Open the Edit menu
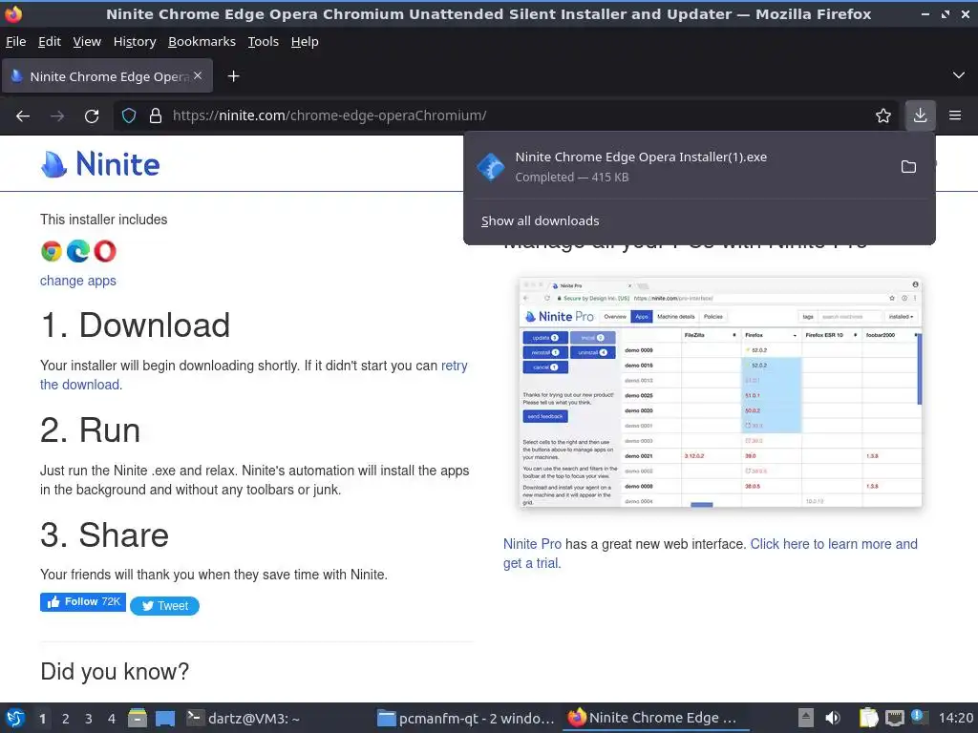Screen dimensions: 978x733 click(x=50, y=42)
